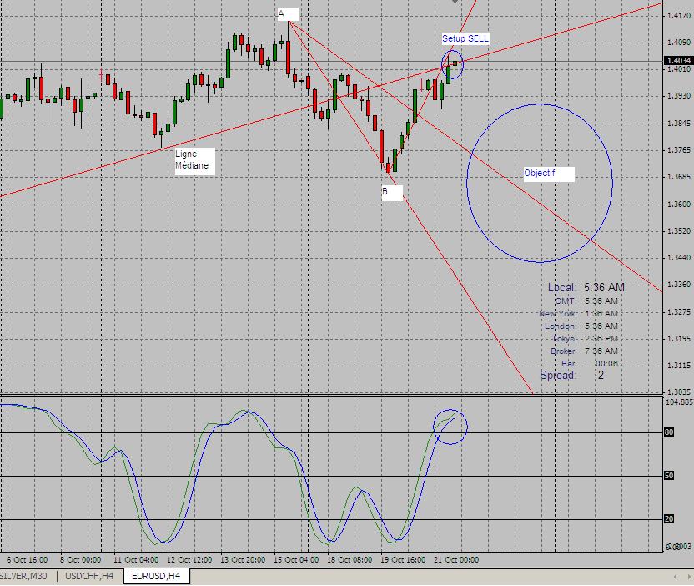Click the '12 Oct 12:00' time label
The image size is (694, 586).
click(x=189, y=560)
